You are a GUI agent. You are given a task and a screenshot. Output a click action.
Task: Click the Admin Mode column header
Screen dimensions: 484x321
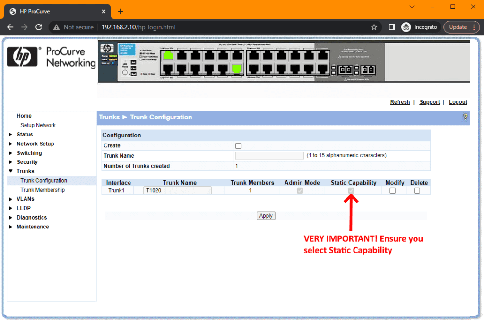(302, 183)
